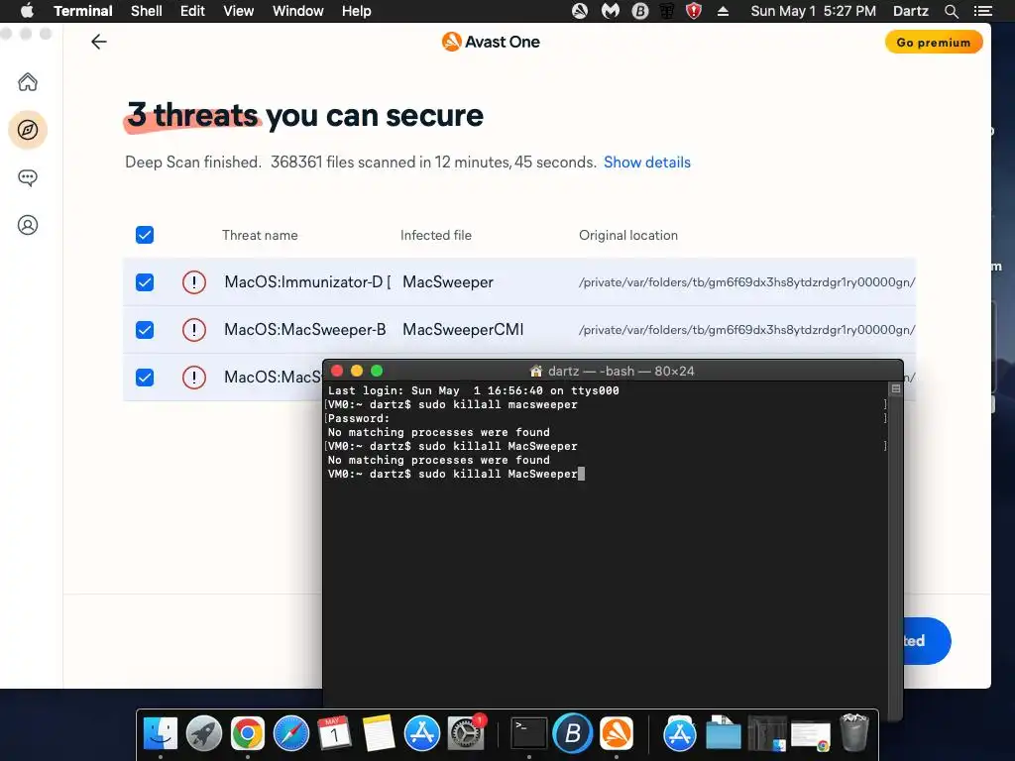Open Control Center list icon in menu bar
The width and height of the screenshot is (1015, 761).
coord(982,11)
